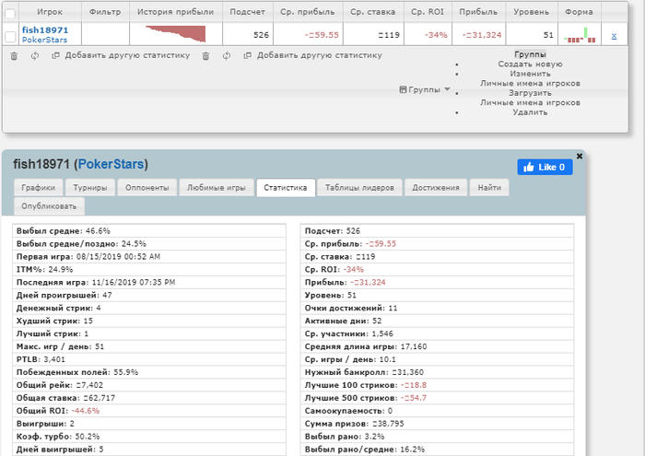Click the Средняя длина игры: 17,160 row
The image size is (645, 456).
tap(438, 346)
